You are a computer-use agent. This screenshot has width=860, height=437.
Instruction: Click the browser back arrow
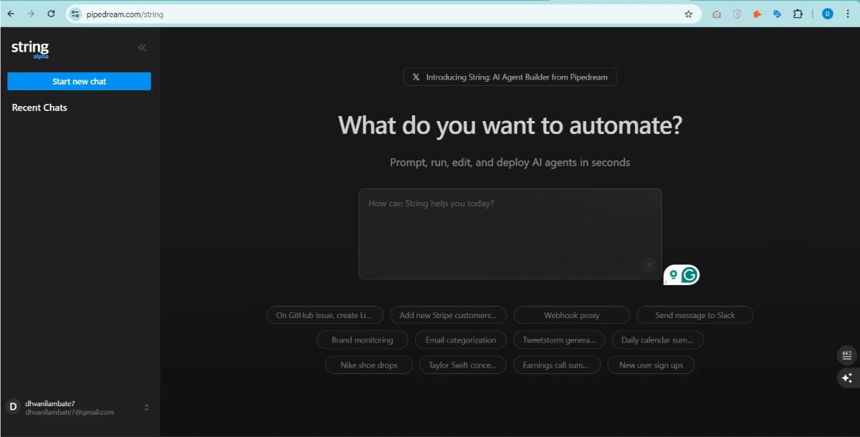click(x=10, y=13)
